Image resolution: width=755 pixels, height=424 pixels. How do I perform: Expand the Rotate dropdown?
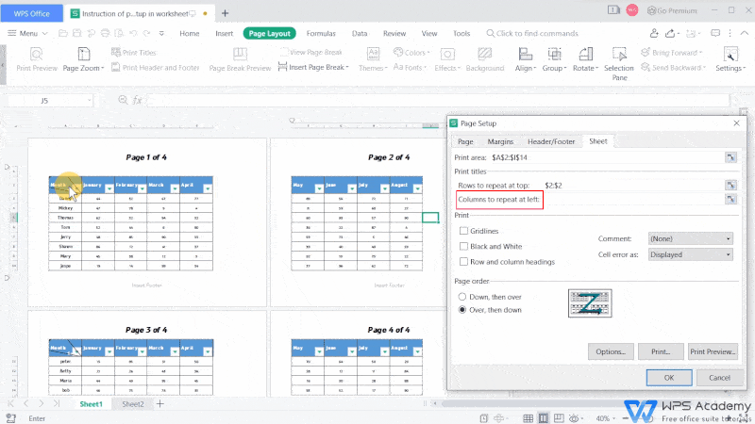596,68
